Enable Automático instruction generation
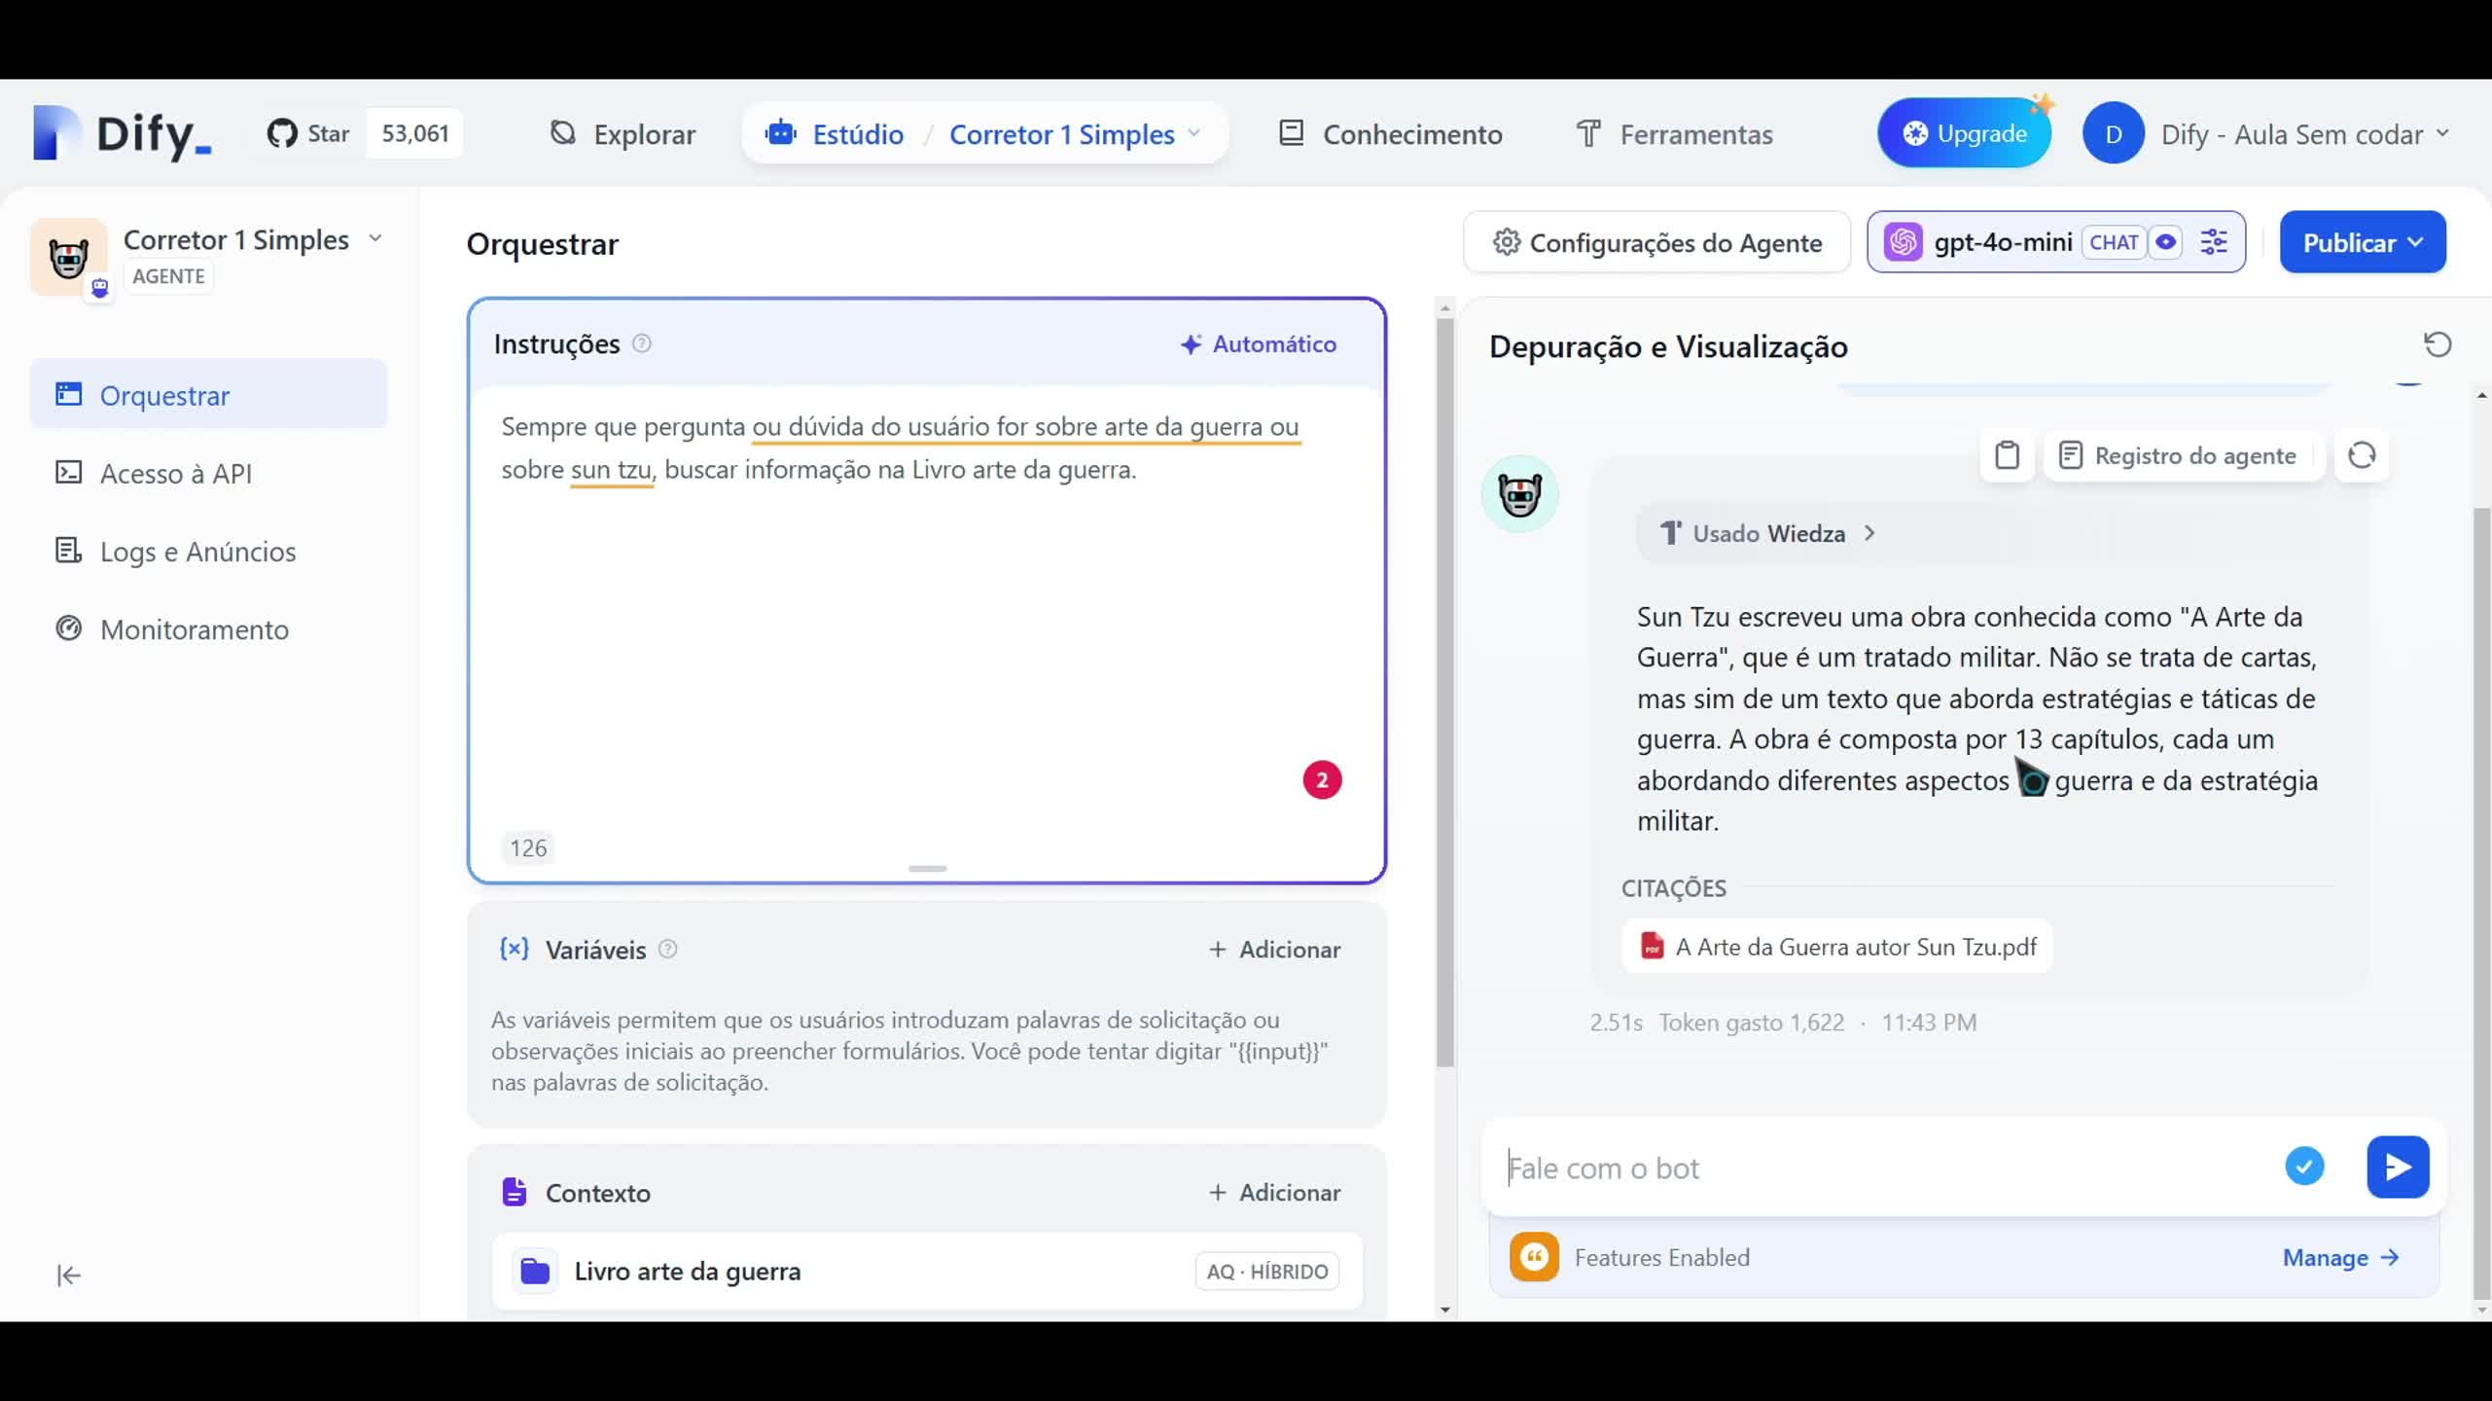 1259,343
